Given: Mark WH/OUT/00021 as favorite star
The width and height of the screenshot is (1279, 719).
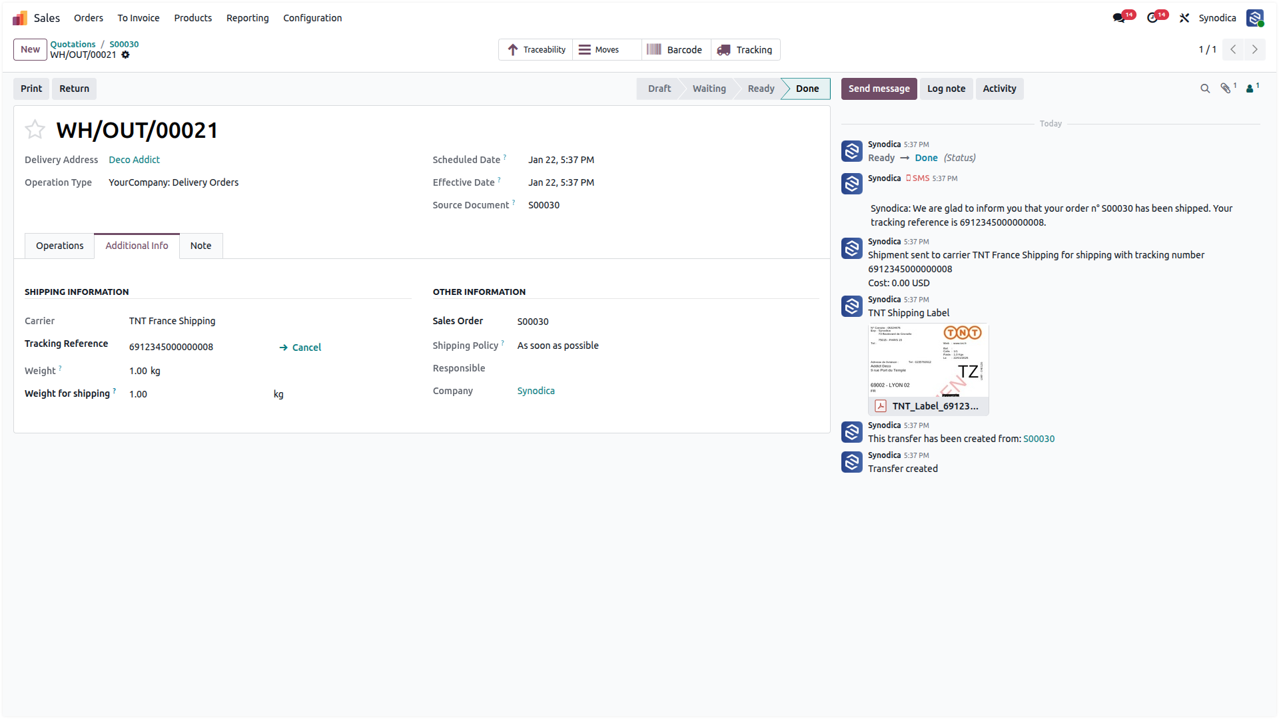Looking at the screenshot, I should point(35,129).
